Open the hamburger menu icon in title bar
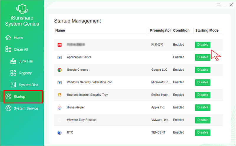 point(218,5)
